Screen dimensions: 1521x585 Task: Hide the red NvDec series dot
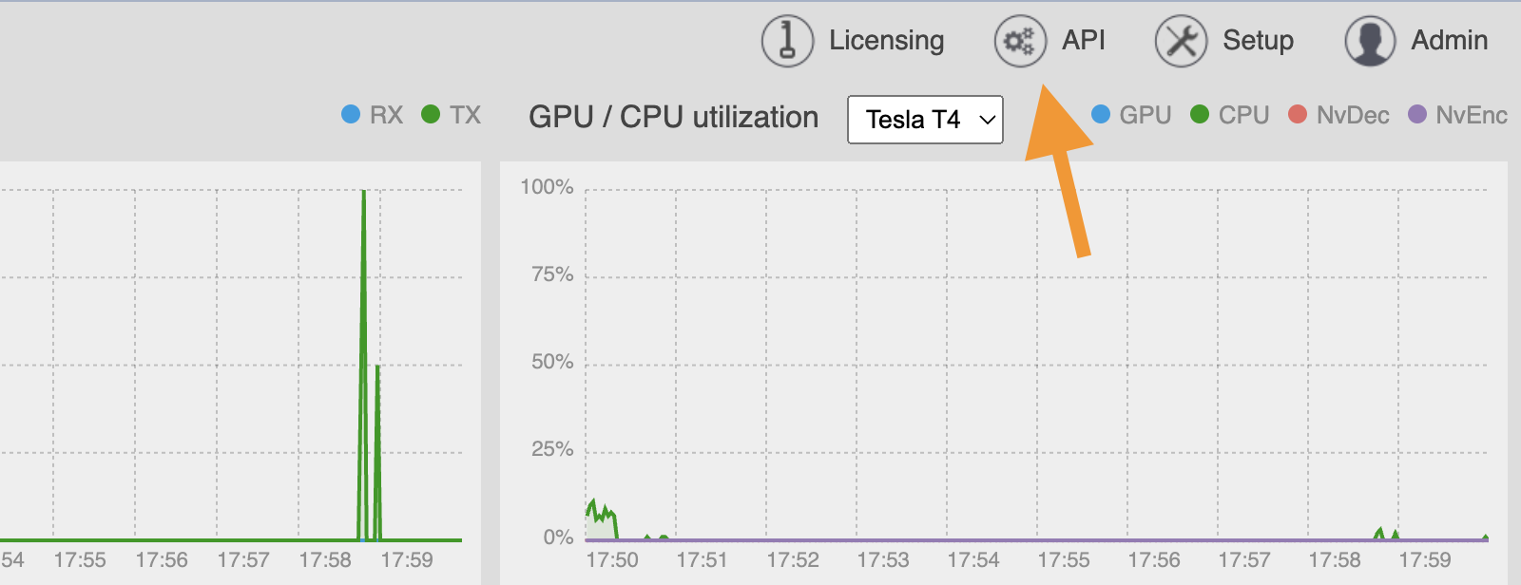tap(1298, 114)
